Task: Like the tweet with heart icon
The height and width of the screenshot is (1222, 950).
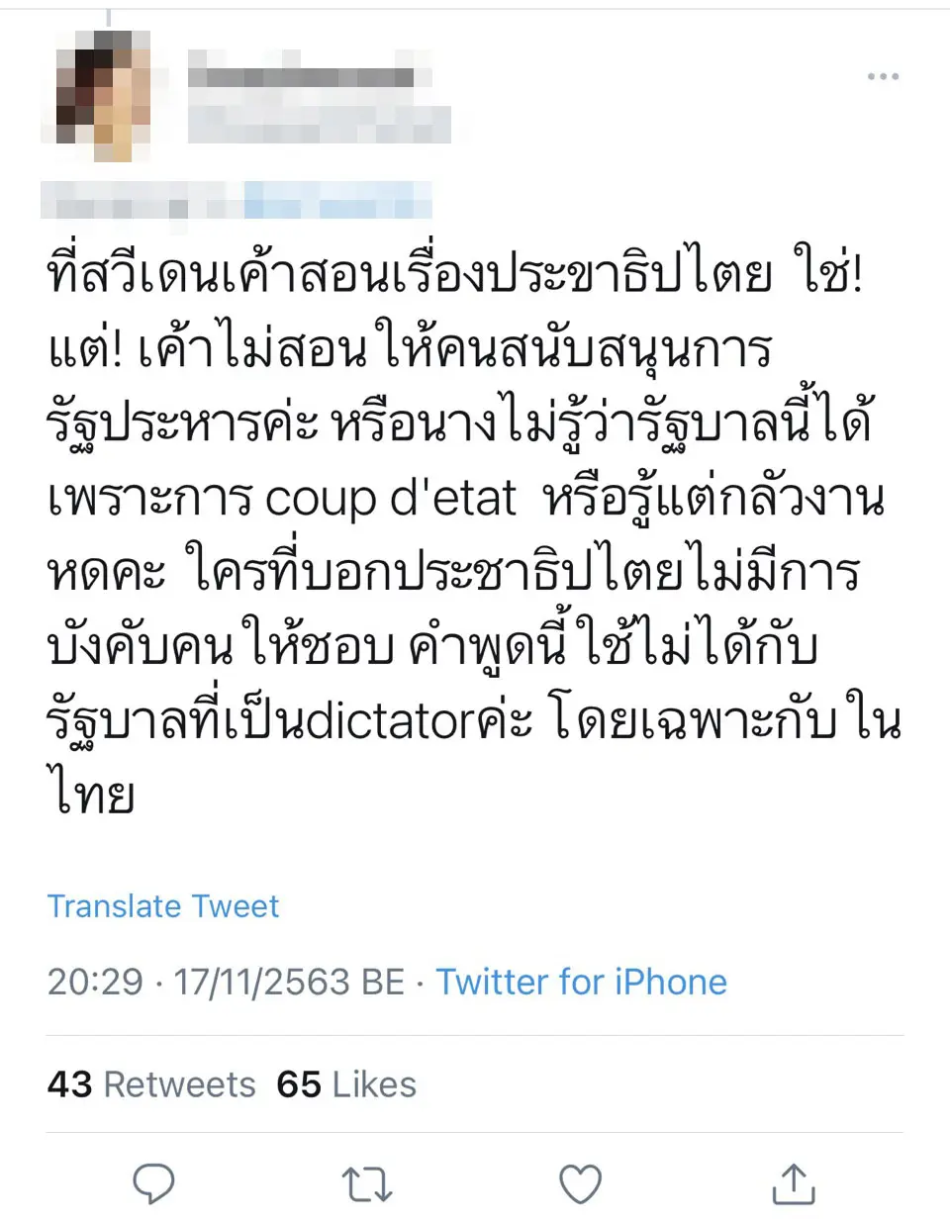Action: [580, 1183]
